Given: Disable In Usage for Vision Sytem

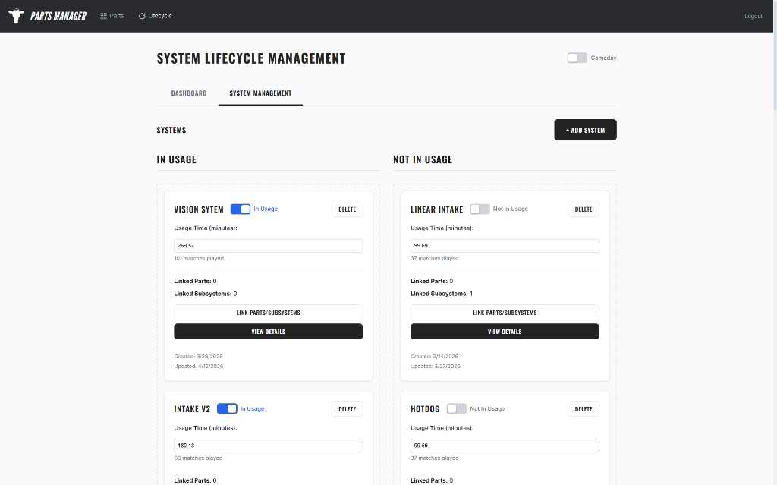Looking at the screenshot, I should [x=241, y=209].
